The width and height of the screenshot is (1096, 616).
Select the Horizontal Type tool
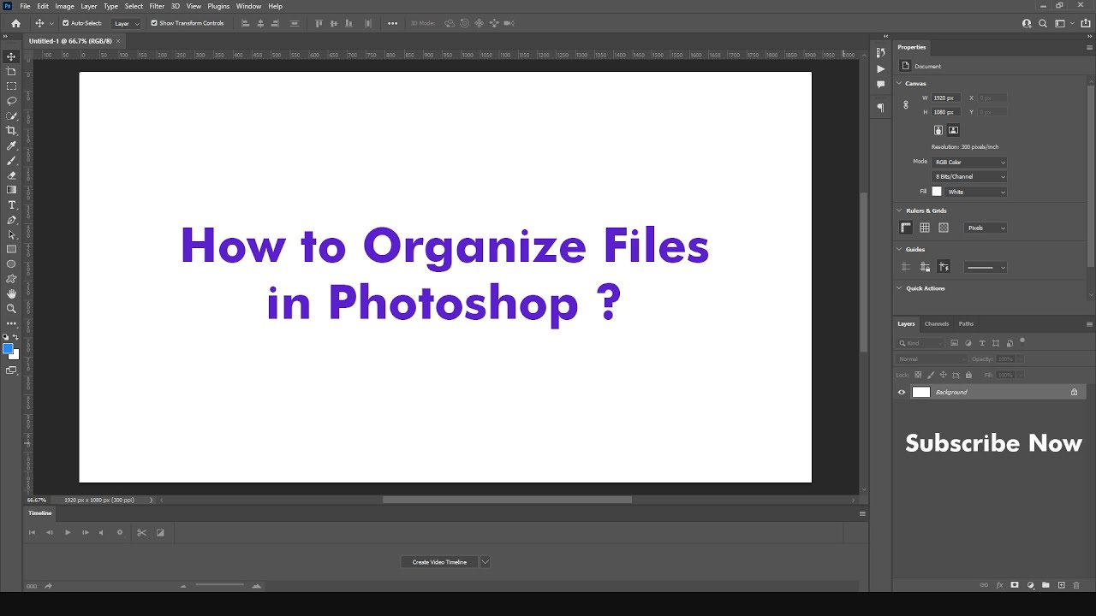(11, 205)
